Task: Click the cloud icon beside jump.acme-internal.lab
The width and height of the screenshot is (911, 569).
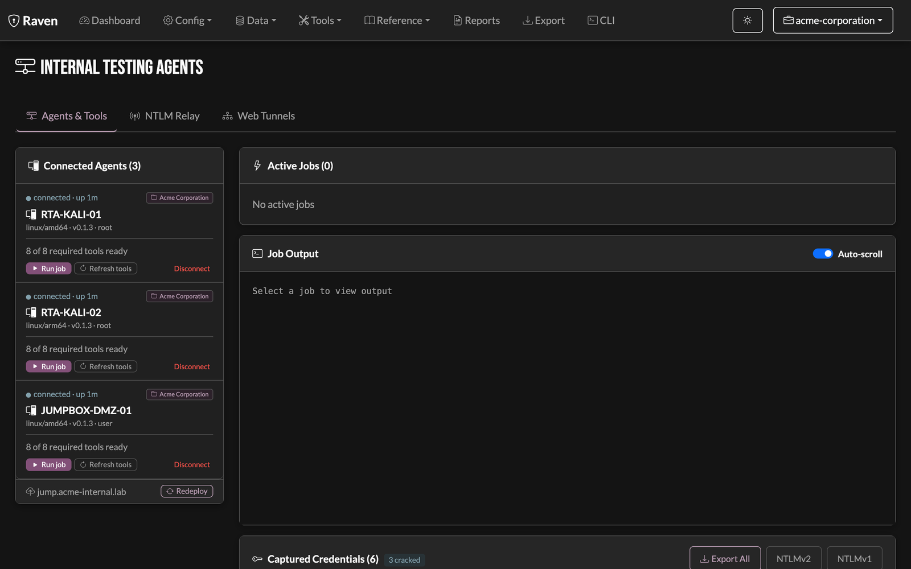Action: click(x=31, y=492)
